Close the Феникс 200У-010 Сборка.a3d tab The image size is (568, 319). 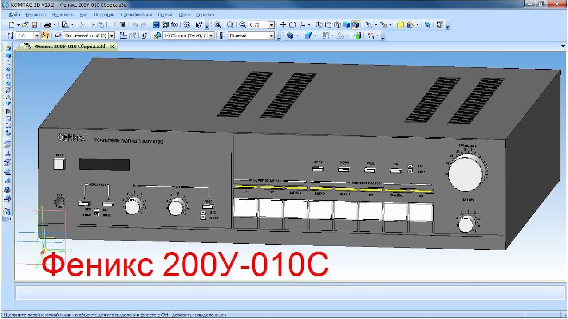pos(112,46)
